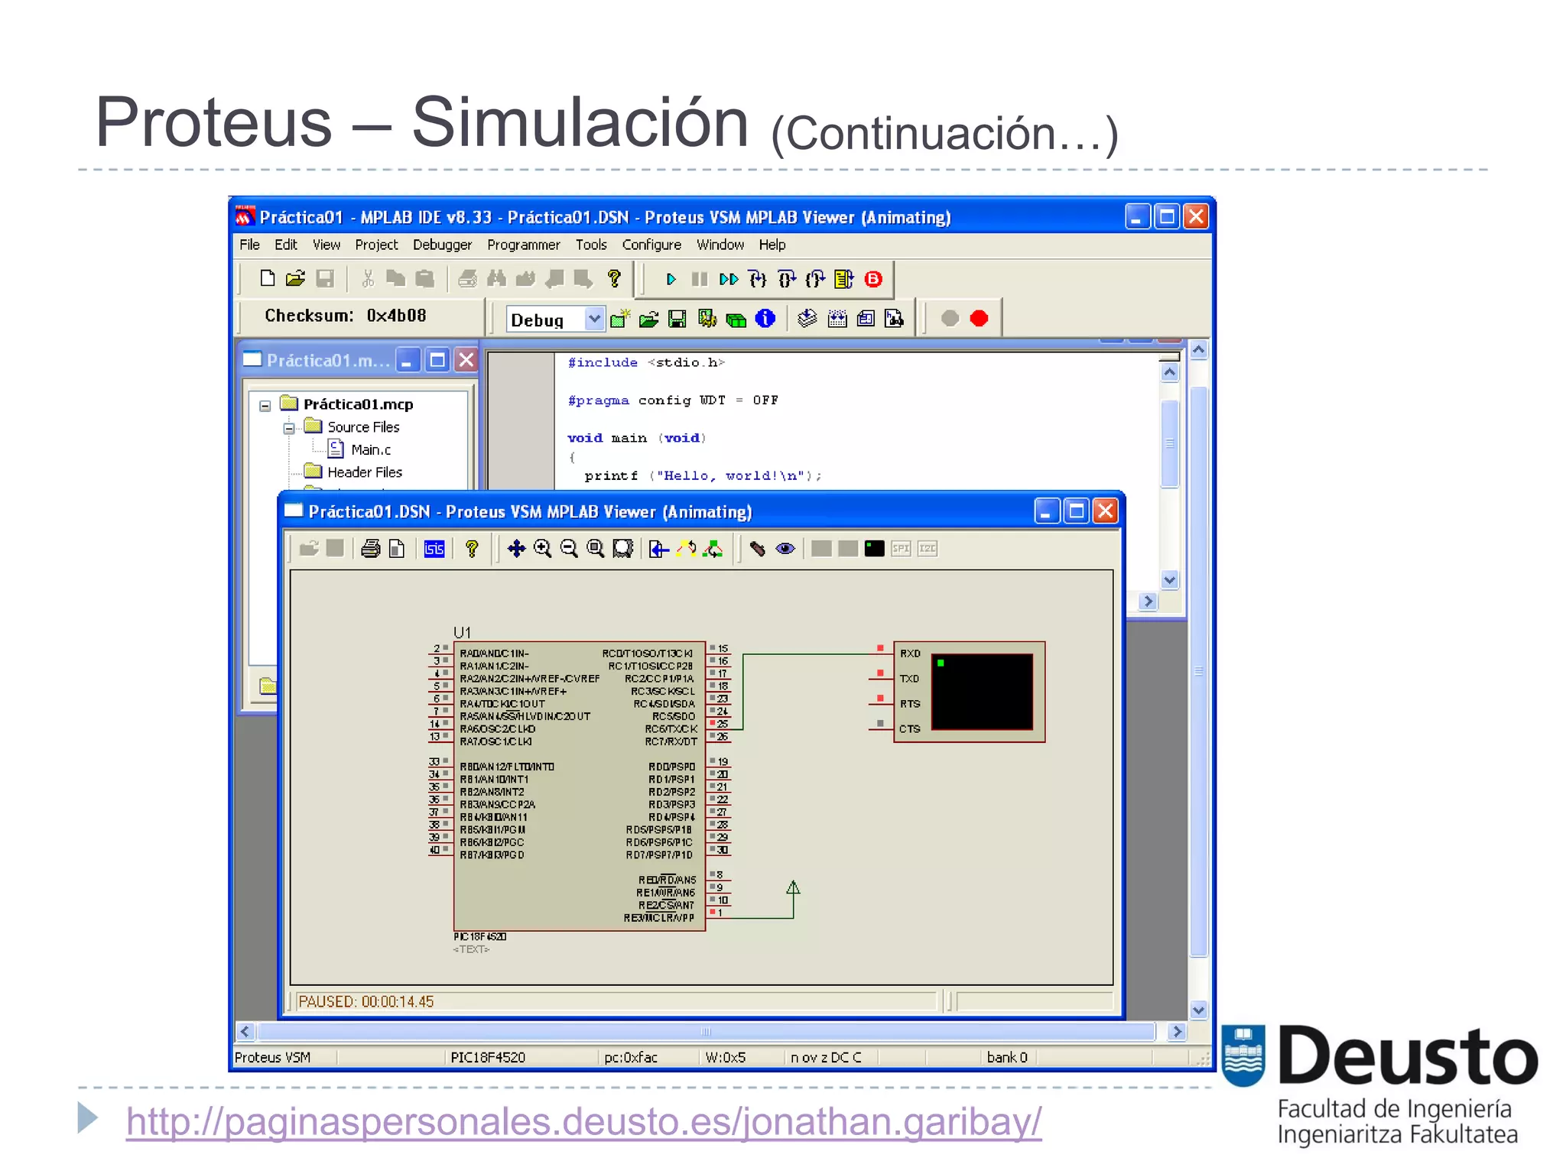The image size is (1566, 1174).
Task: Click the Reset processor icon
Action: [x=844, y=280]
